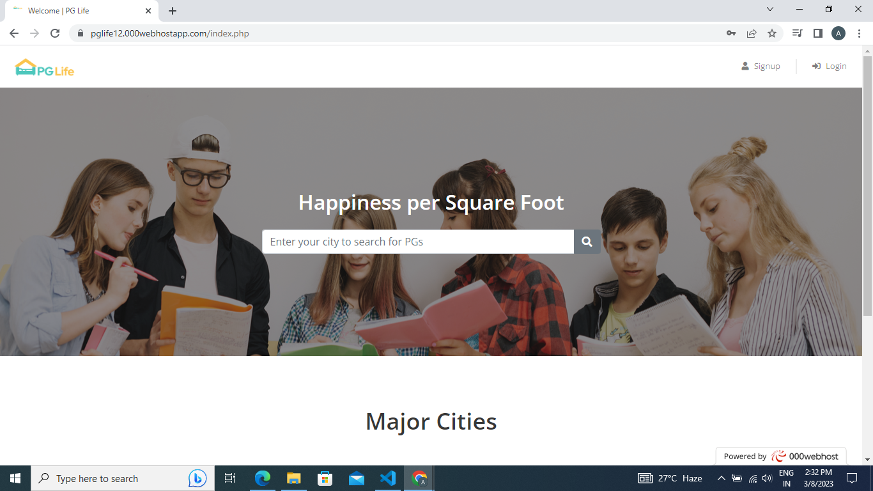Open Chrome's three-dot menu
The height and width of the screenshot is (491, 873).
[x=858, y=33]
